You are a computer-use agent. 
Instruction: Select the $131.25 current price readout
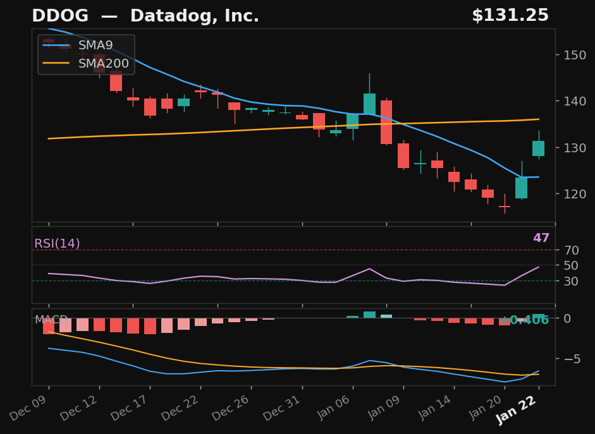pos(510,16)
